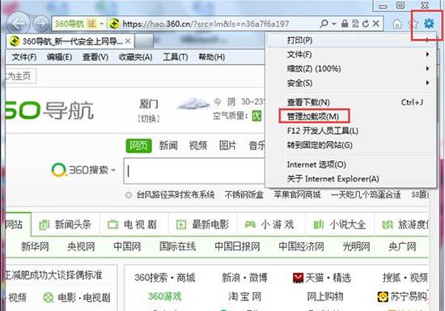Open the 电视剧 category tab

click(132, 224)
